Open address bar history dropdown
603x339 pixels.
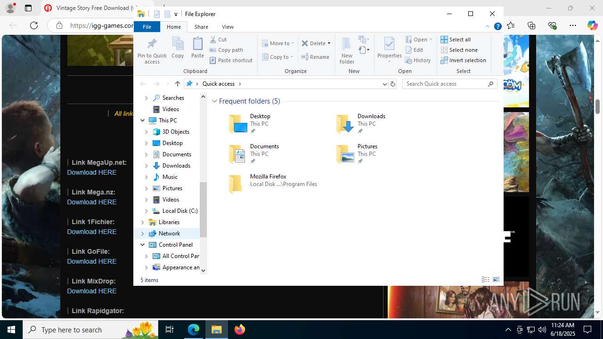coord(385,84)
